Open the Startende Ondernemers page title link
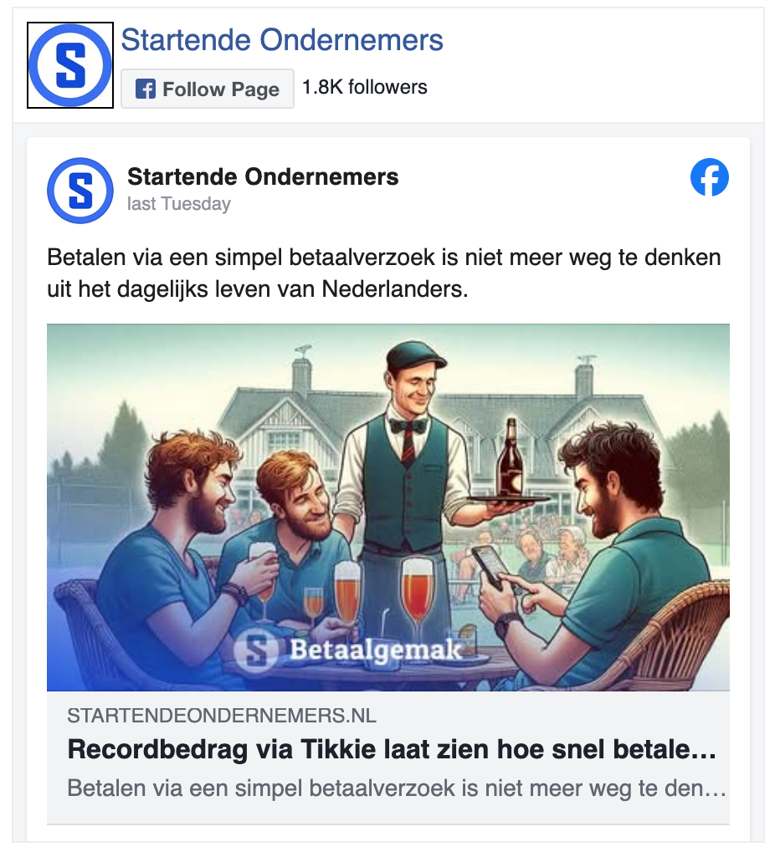This screenshot has height=852, width=775. pyautogui.click(x=282, y=39)
